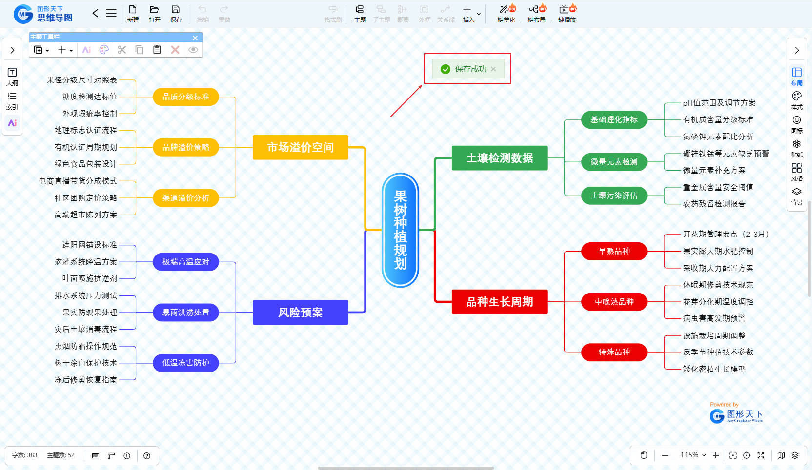The width and height of the screenshot is (812, 470).
Task: Create a new document via 新建
Action: (x=133, y=13)
